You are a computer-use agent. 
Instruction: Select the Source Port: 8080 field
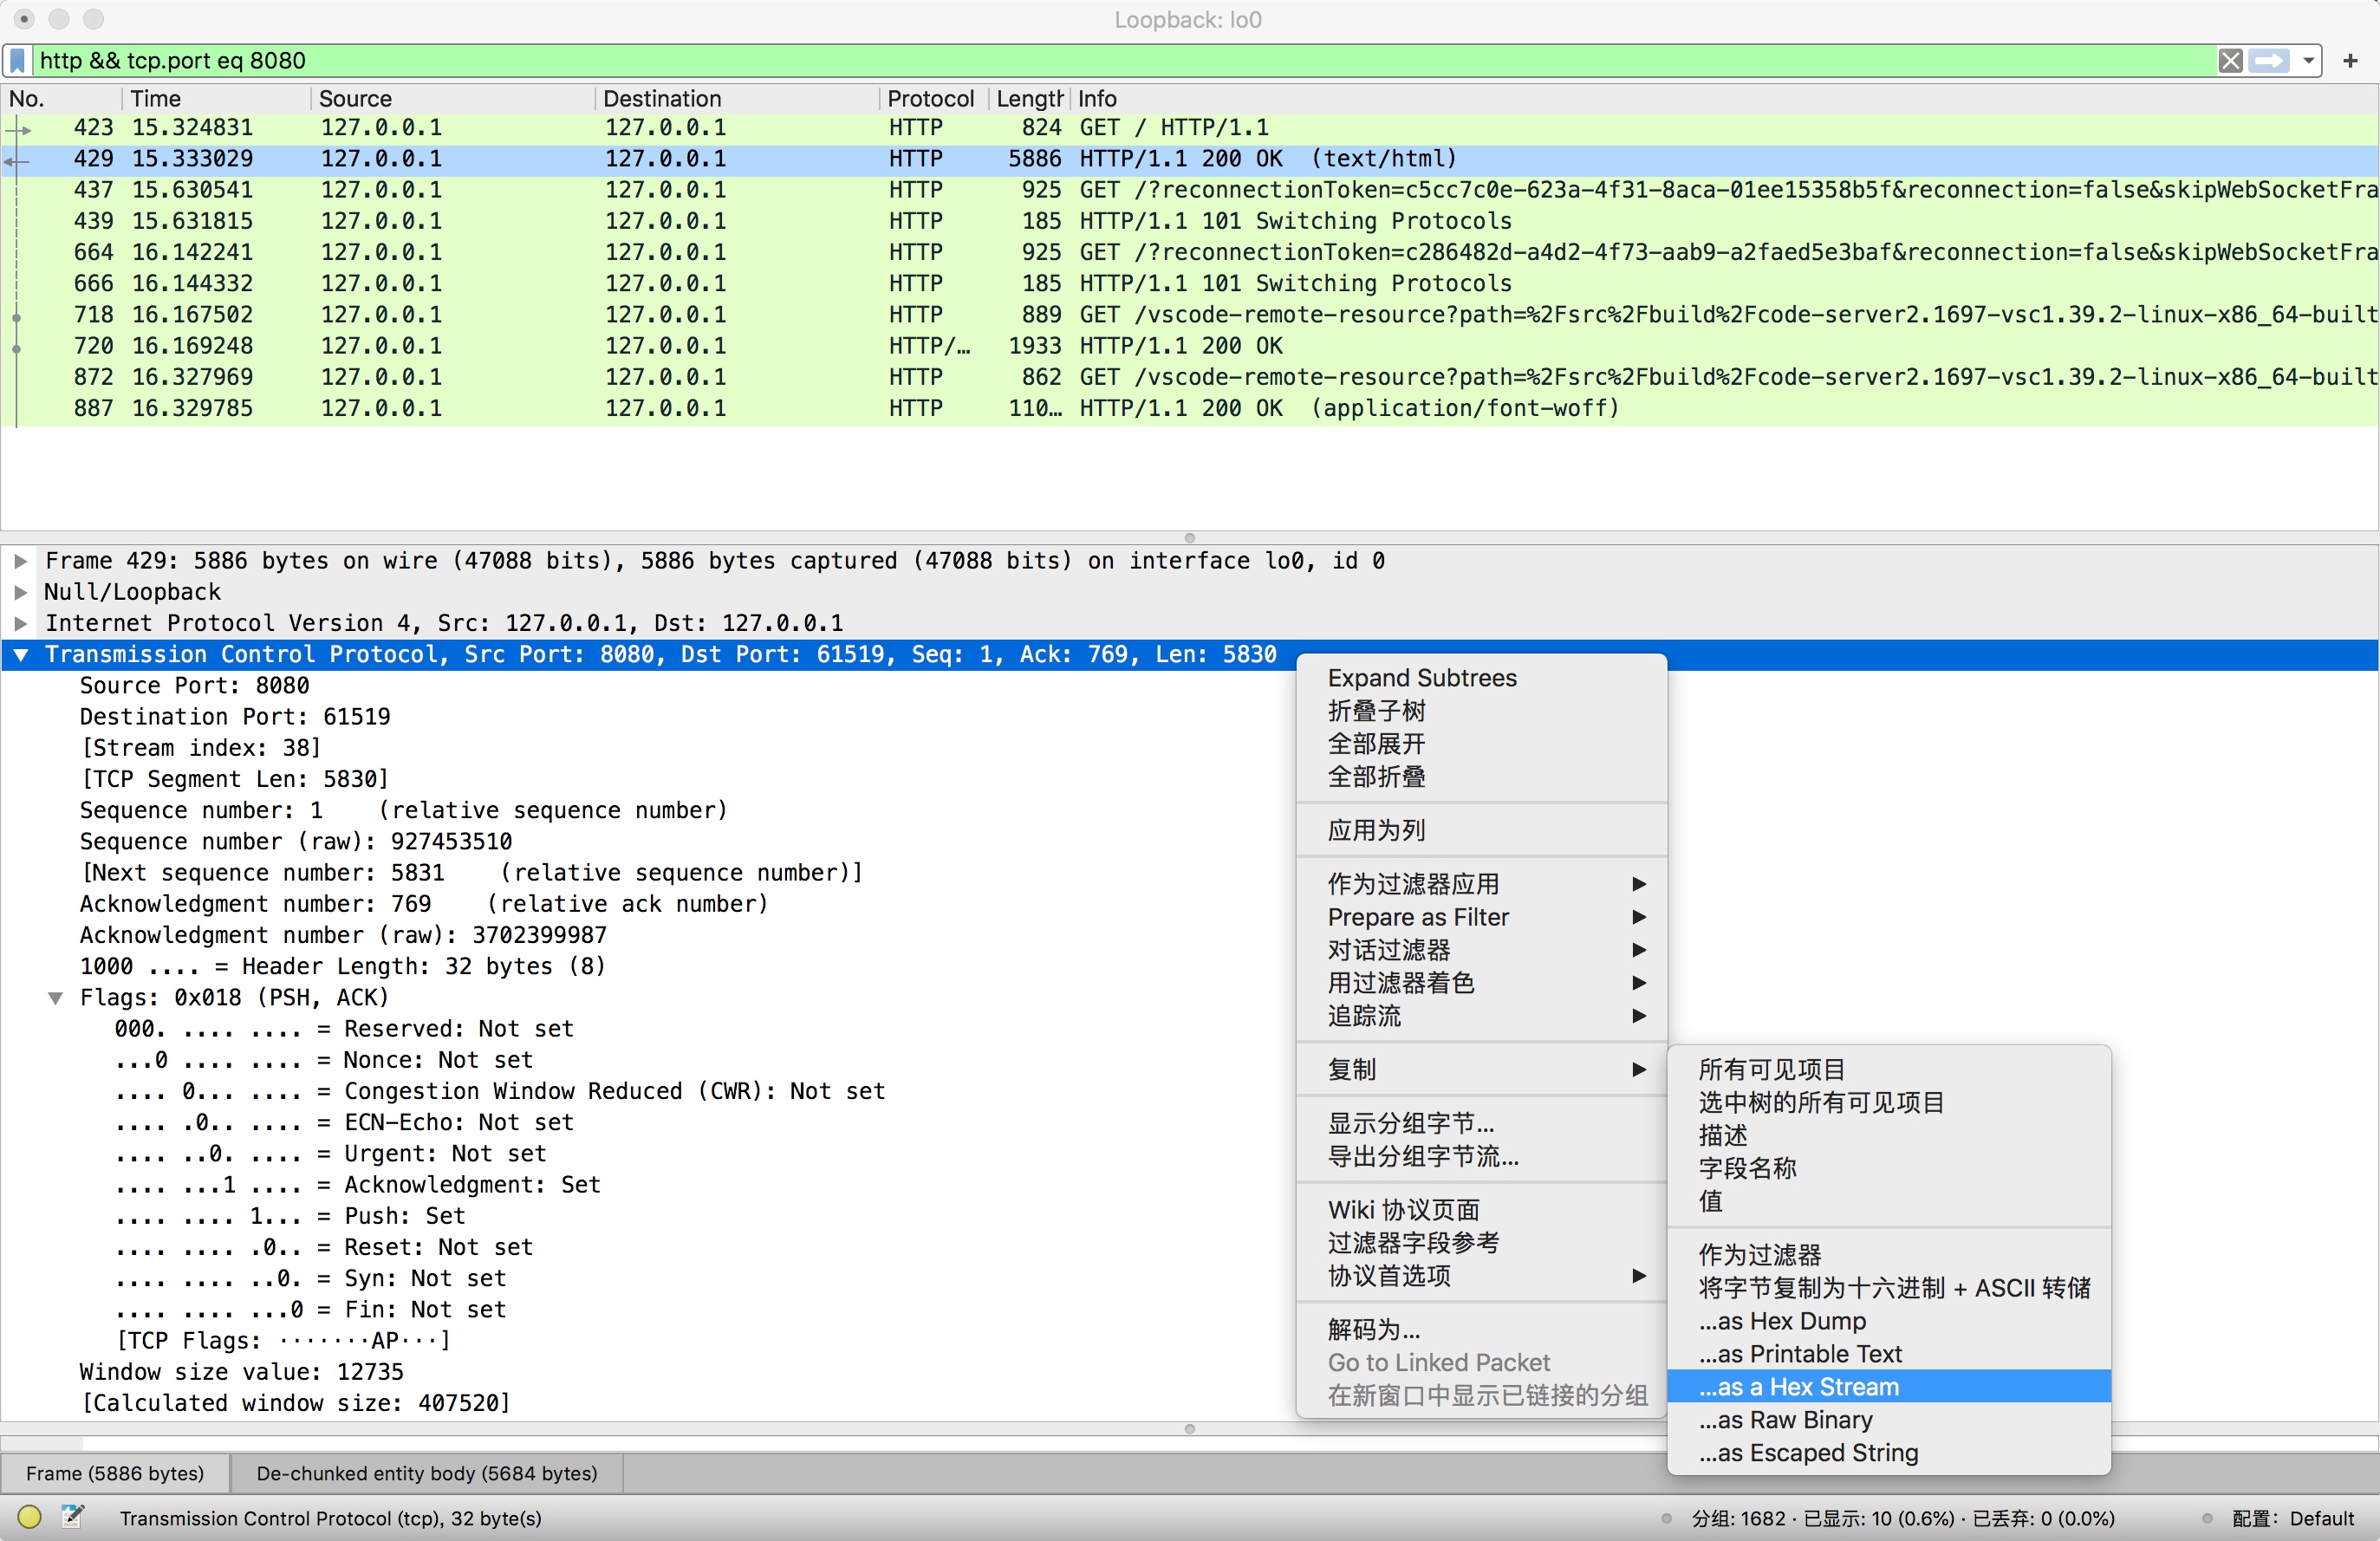pos(195,686)
